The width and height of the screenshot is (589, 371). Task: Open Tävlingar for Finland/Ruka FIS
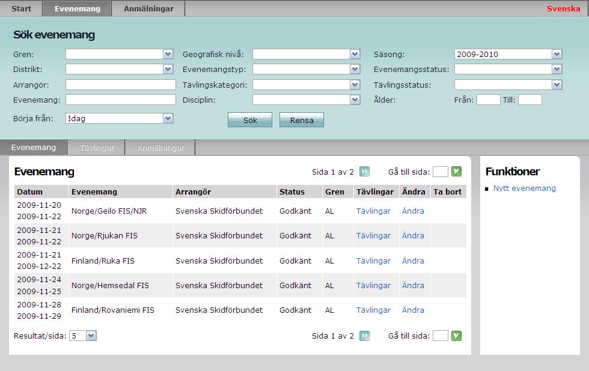(x=373, y=261)
